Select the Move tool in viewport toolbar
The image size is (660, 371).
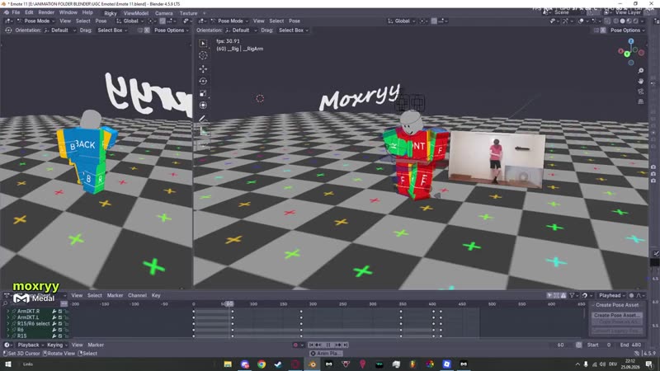(203, 68)
